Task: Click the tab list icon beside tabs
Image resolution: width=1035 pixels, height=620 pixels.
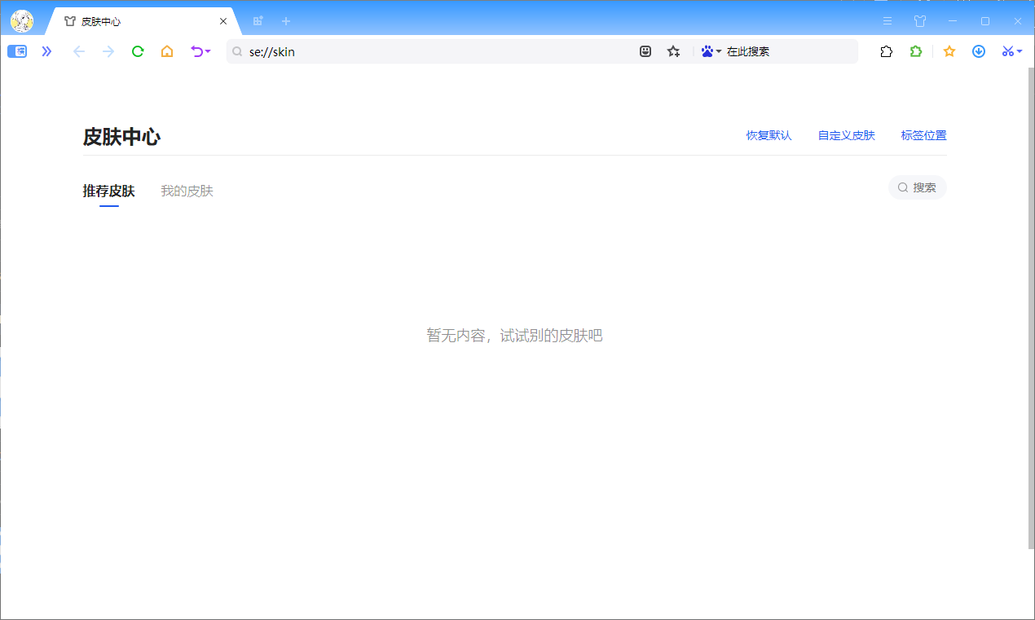Action: click(258, 21)
